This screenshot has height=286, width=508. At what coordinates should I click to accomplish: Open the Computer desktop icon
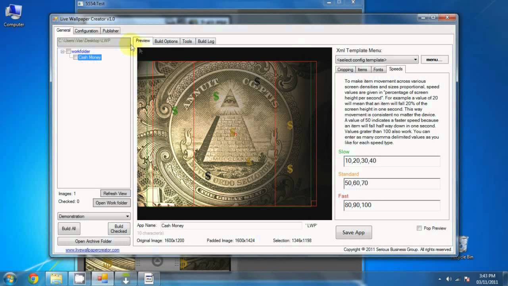(14, 15)
